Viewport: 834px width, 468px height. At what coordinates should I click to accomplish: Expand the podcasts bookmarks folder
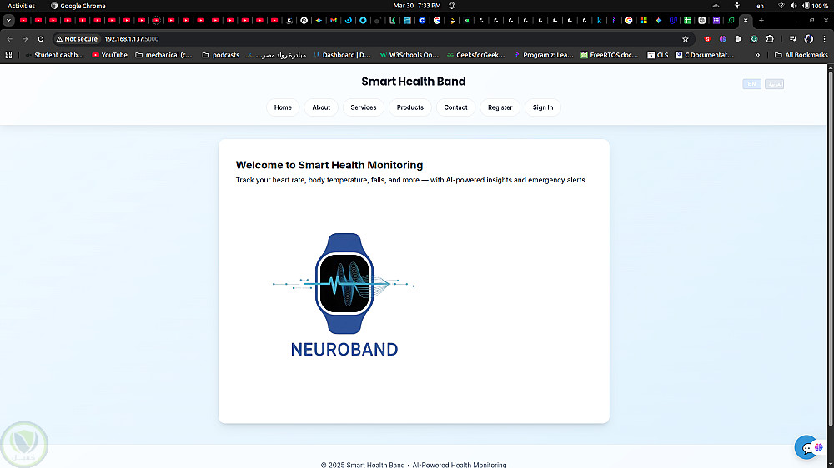pyautogui.click(x=221, y=55)
